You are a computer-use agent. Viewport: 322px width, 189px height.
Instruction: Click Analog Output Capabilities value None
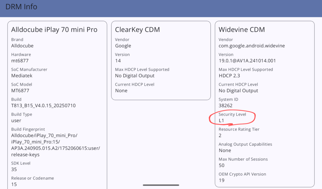tap(225, 151)
